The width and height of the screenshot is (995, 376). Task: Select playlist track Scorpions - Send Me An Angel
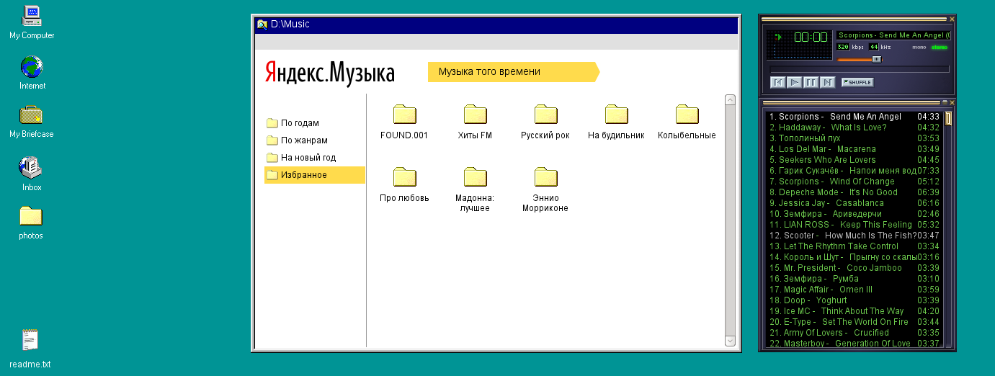(854, 117)
